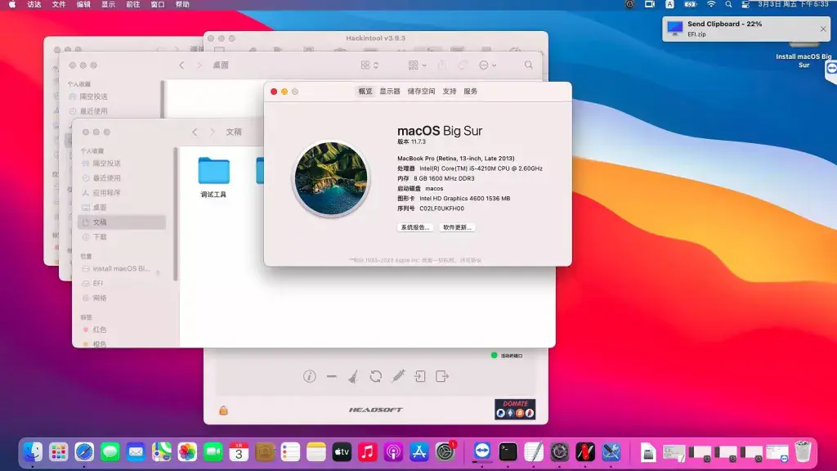Open the 文件 menu in menu bar
Image resolution: width=837 pixels, height=471 pixels.
[x=59, y=4]
